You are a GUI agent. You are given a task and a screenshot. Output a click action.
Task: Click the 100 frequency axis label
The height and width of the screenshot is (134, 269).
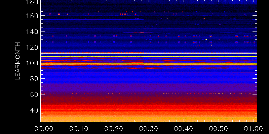32,63
